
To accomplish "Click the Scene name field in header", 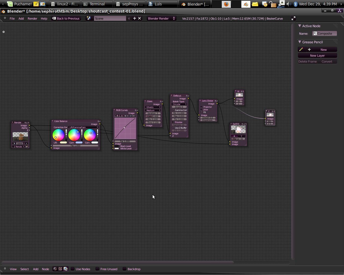I will tap(110, 18).
